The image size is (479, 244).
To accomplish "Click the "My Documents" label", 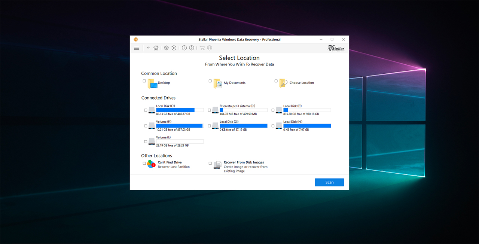I will pos(235,83).
